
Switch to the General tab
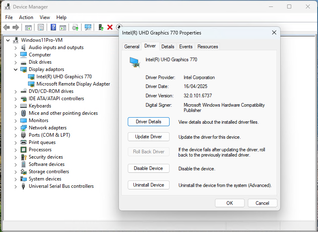131,47
